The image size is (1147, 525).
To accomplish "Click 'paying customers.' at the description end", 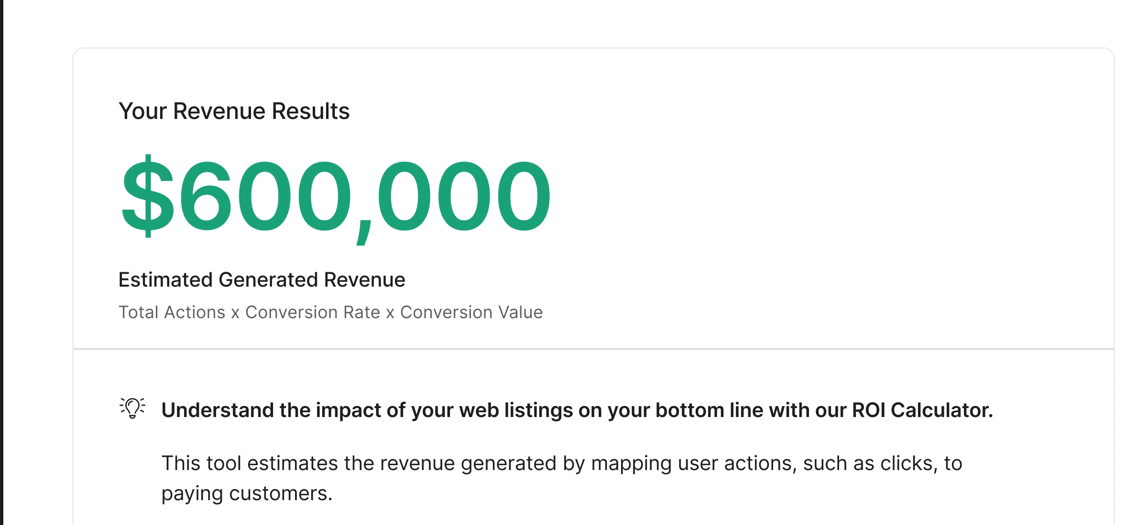I will pos(247,494).
